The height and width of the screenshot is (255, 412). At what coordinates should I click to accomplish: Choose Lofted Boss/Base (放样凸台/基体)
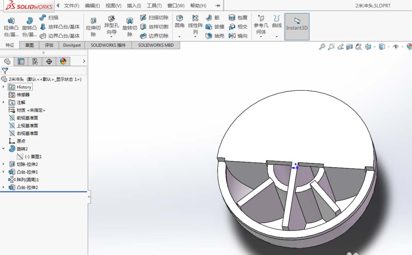[x=60, y=27]
